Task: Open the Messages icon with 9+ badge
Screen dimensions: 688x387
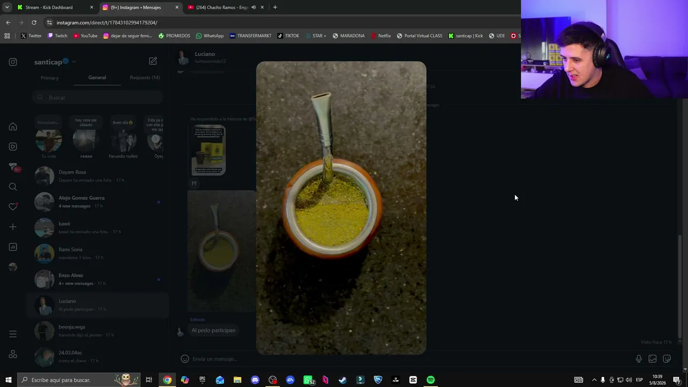Action: [13, 167]
